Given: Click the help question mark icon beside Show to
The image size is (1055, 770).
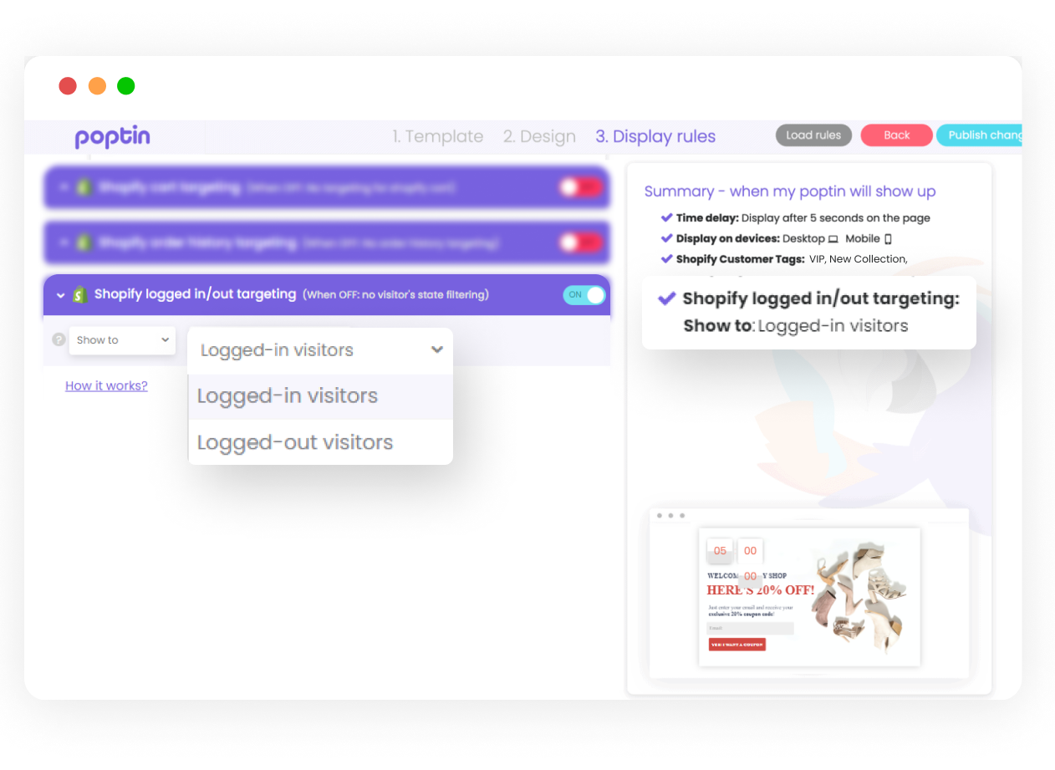Looking at the screenshot, I should [59, 339].
